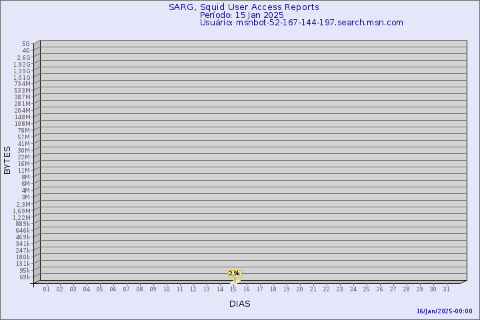Click day 10 on the x-axis
Screen dimensions: 480x320
click(x=166, y=289)
